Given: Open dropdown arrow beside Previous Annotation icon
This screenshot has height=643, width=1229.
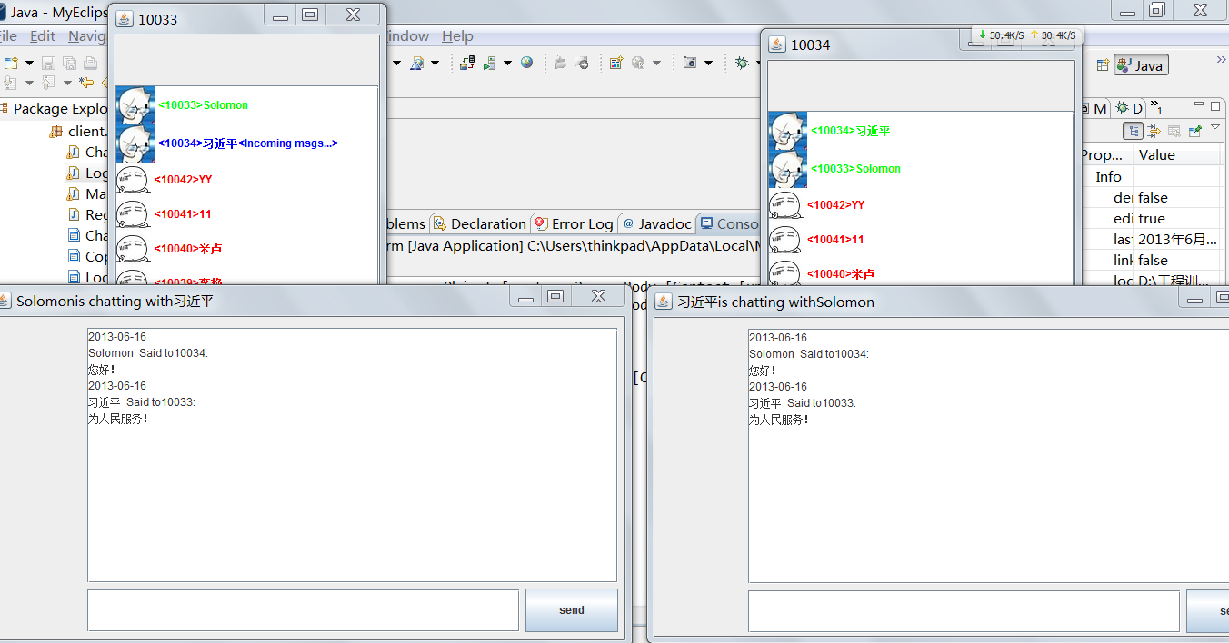Looking at the screenshot, I should point(67,84).
